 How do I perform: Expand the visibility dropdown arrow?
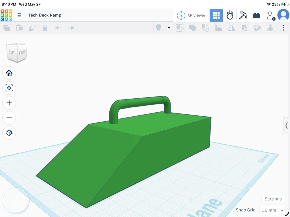pyautogui.click(x=169, y=28)
